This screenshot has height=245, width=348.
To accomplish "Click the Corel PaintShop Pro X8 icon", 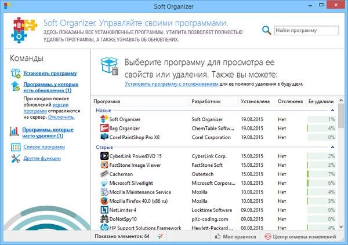I will tap(104, 137).
